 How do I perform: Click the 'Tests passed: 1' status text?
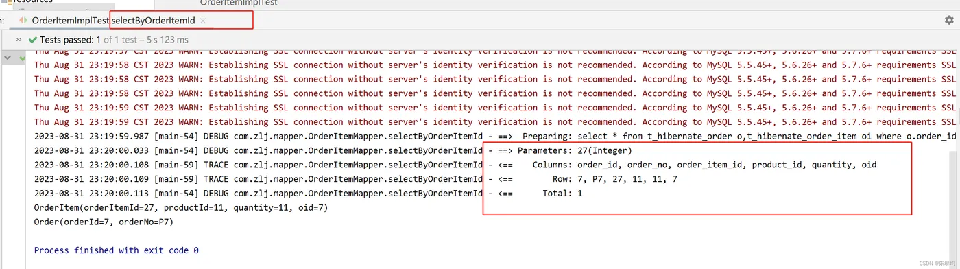(x=71, y=40)
